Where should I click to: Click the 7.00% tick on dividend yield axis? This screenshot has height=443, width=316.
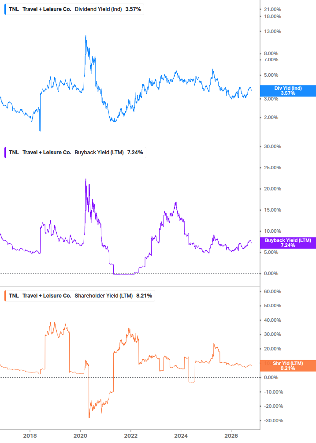[x=271, y=60]
